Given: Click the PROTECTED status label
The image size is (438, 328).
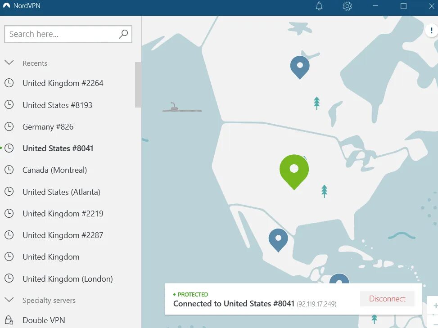Looking at the screenshot, I should pyautogui.click(x=193, y=295).
